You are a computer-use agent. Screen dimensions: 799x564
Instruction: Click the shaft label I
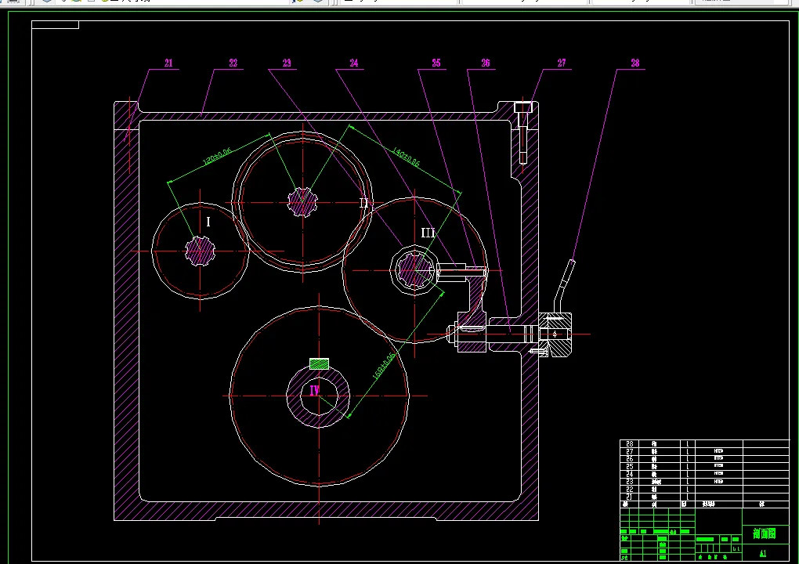click(x=208, y=222)
